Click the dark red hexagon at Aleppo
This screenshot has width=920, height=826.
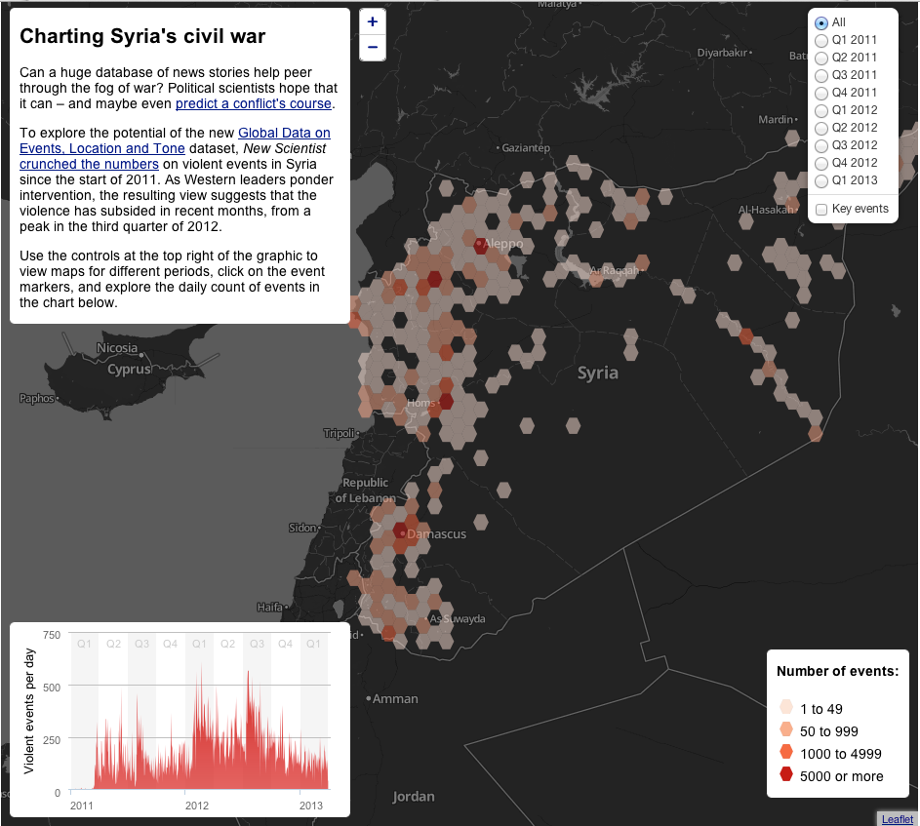pos(480,245)
